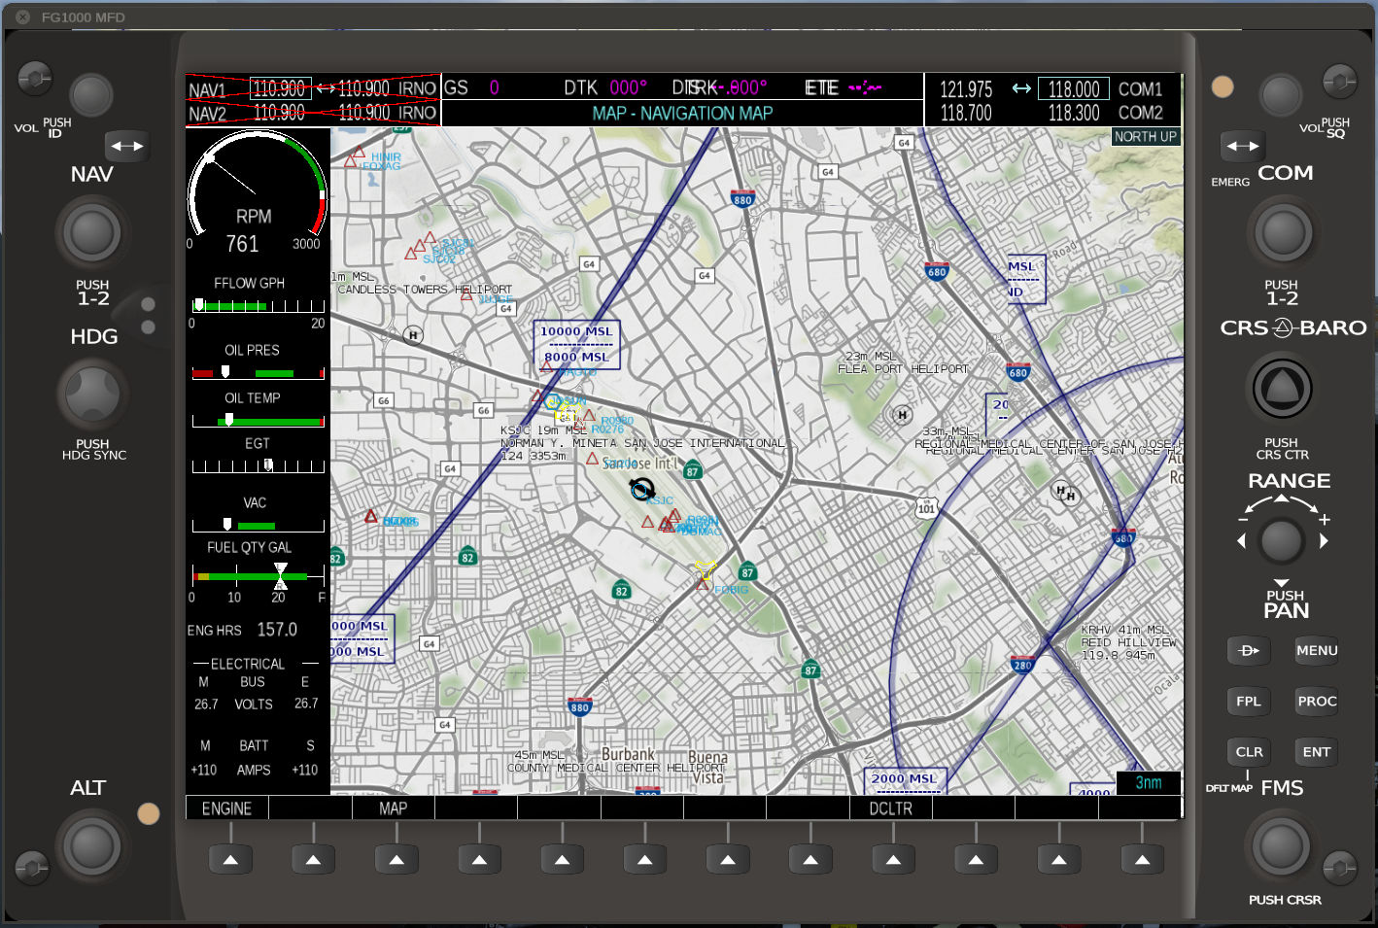Click the NORTH UP orientation label
Screen dimensions: 1378x928
coord(1145,137)
